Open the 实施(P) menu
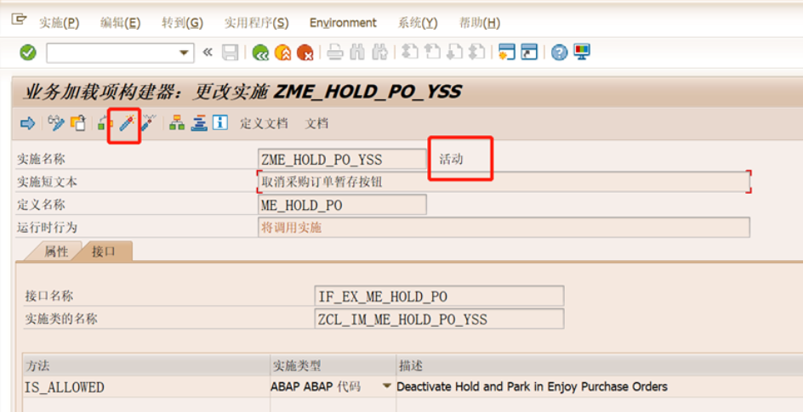 60,23
